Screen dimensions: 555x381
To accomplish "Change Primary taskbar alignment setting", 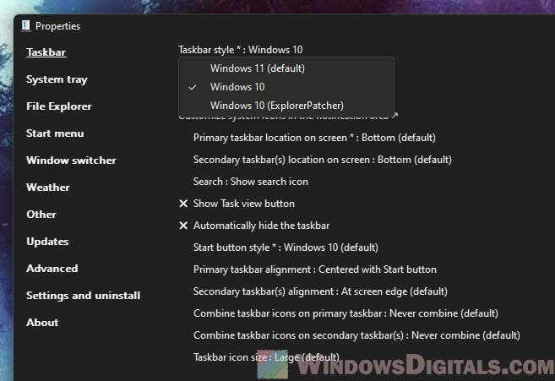I will point(314,269).
